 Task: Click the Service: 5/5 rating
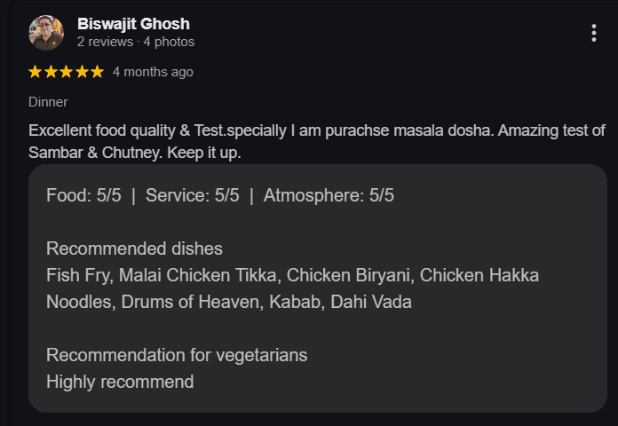(192, 196)
